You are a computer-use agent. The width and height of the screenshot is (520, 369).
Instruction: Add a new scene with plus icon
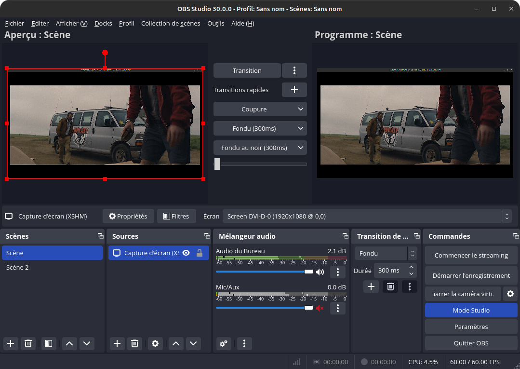(x=11, y=343)
